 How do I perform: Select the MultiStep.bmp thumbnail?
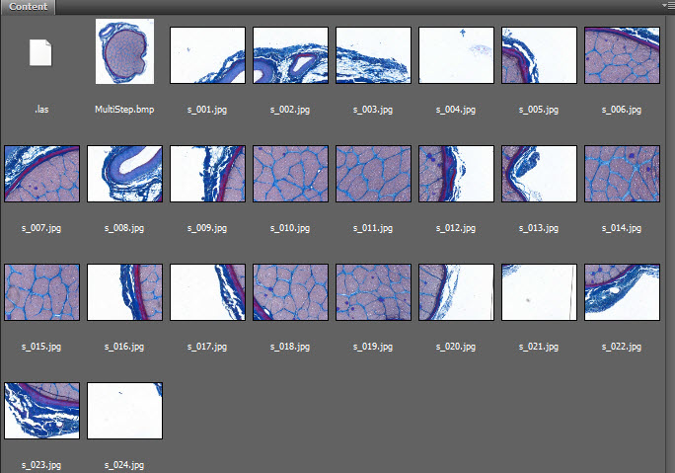click(x=125, y=51)
